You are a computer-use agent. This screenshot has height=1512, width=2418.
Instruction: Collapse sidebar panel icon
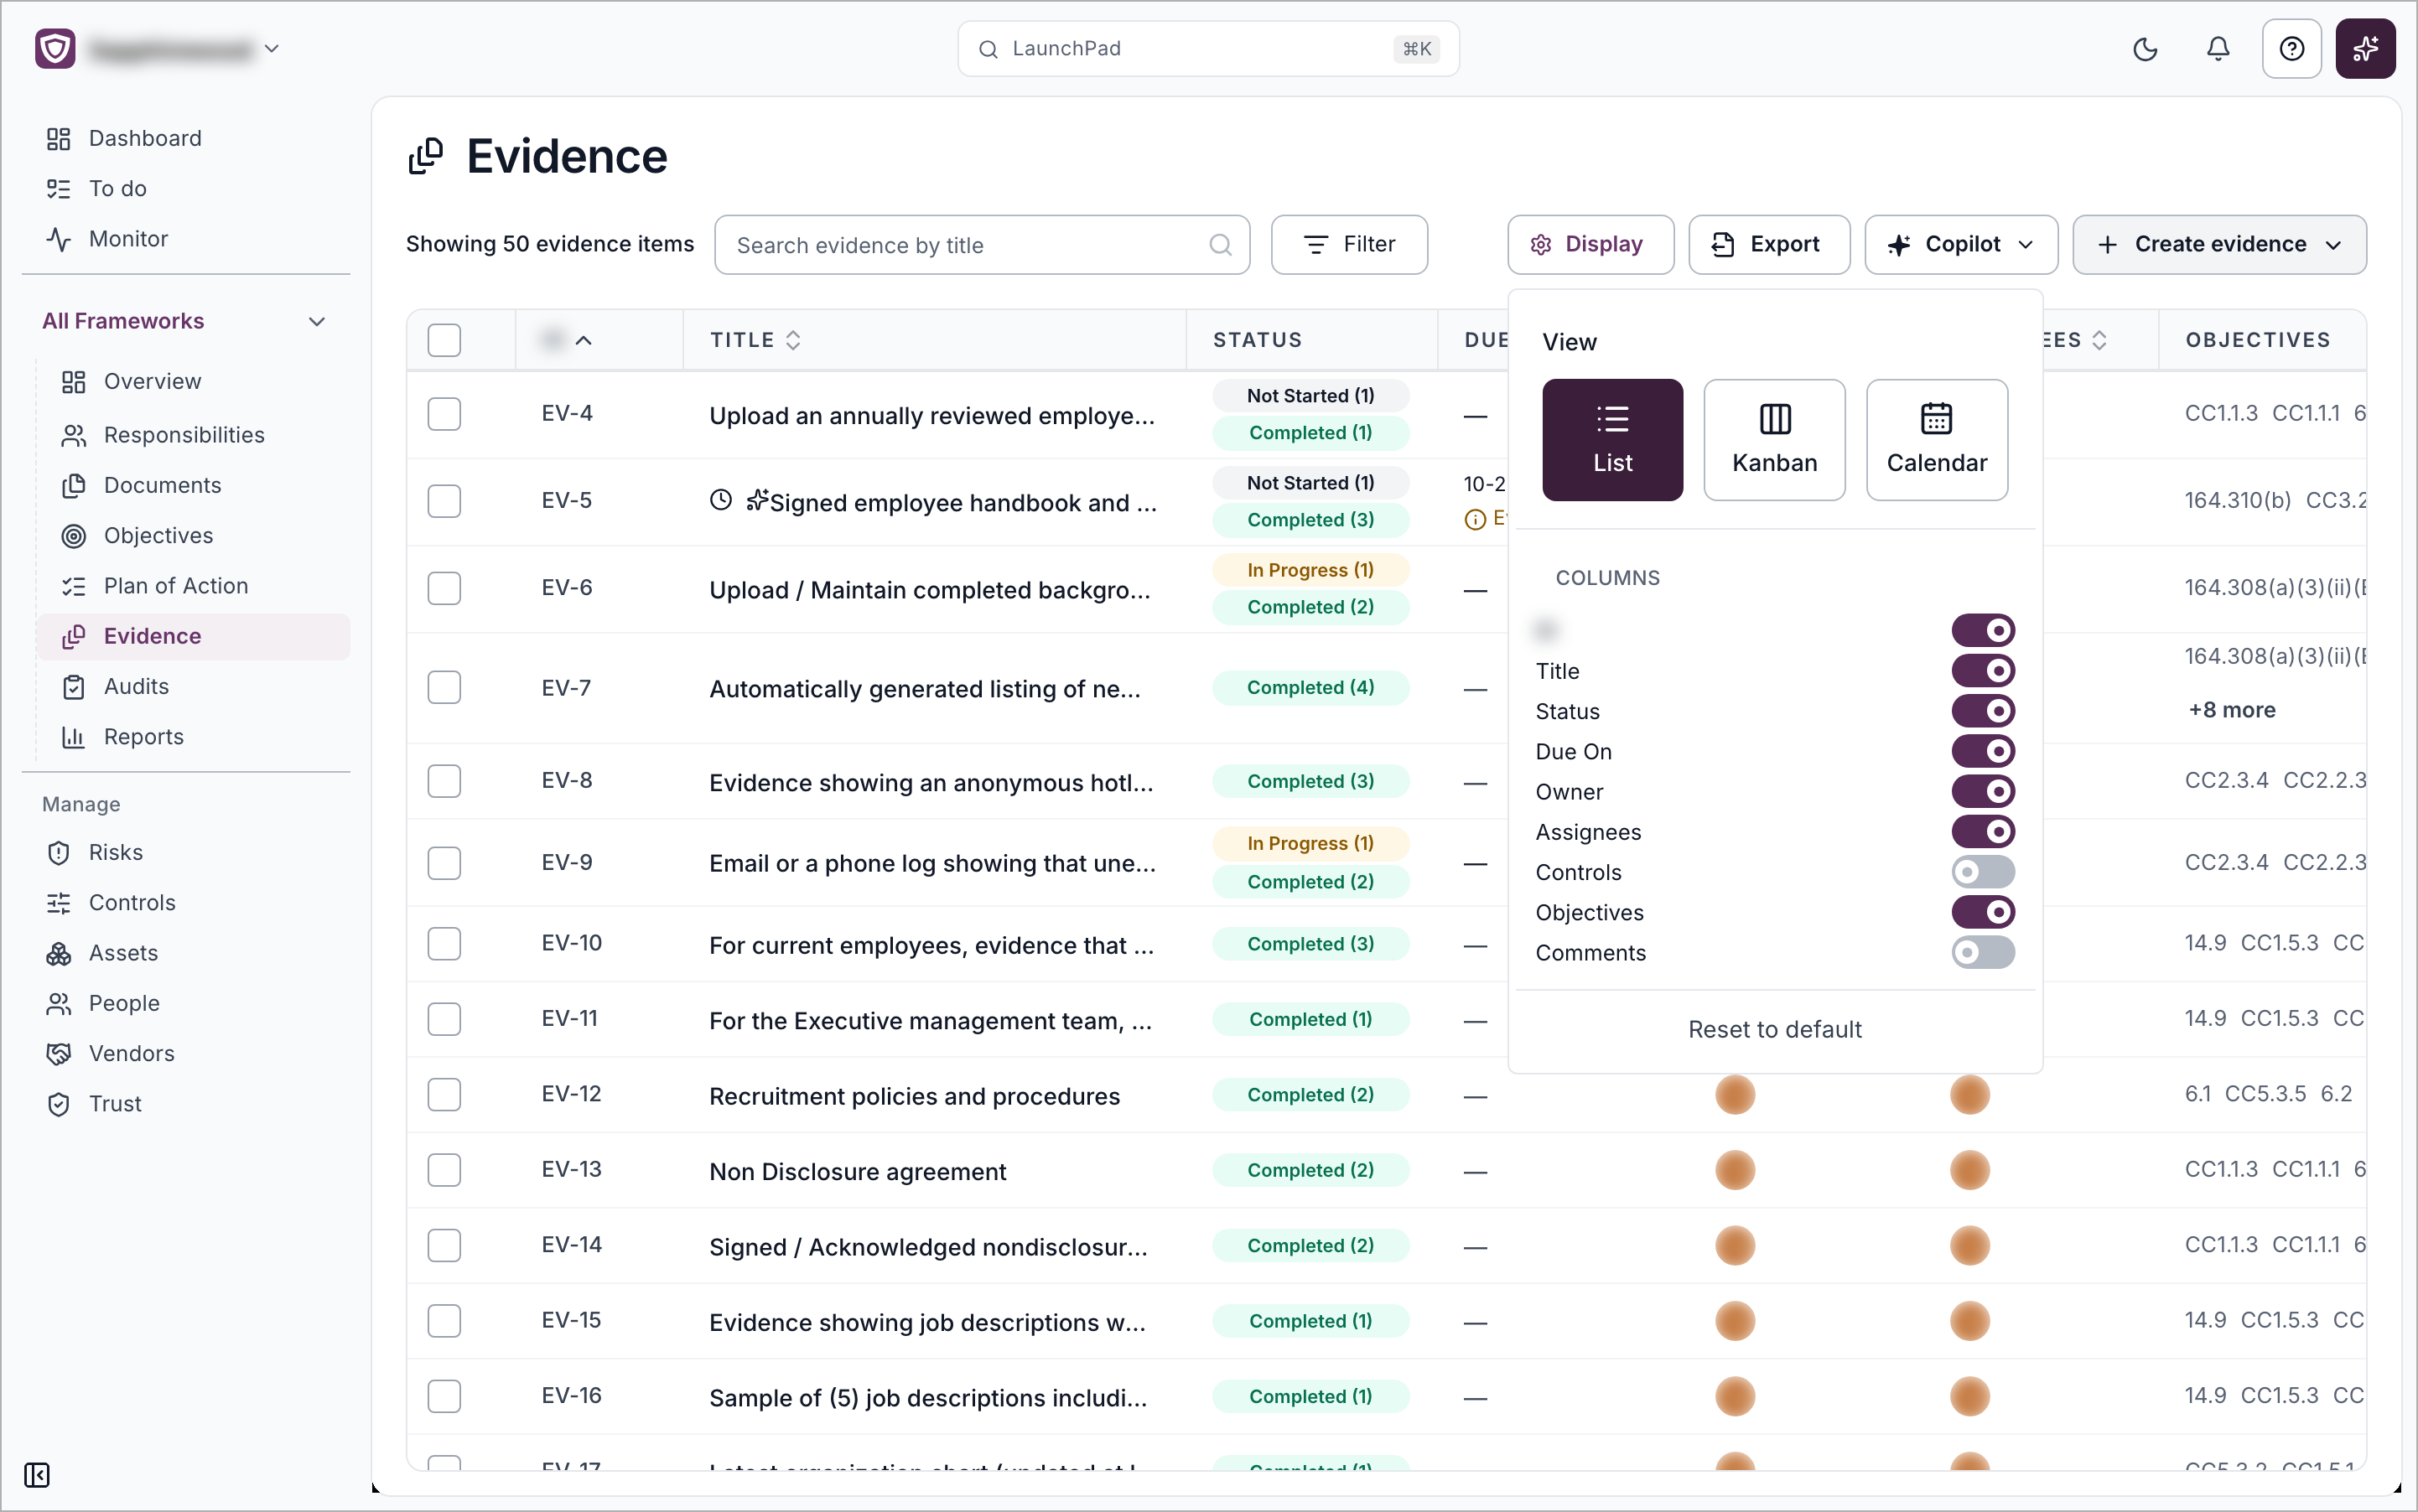(37, 1474)
